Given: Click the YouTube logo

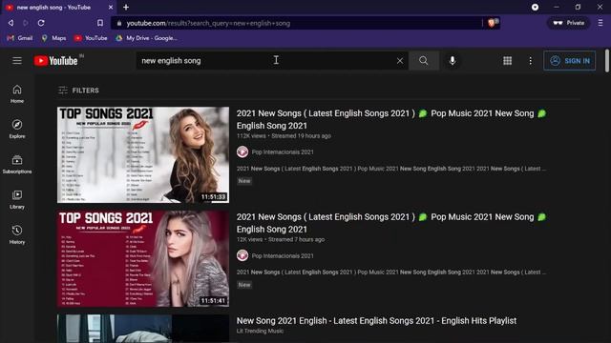Looking at the screenshot, I should (x=55, y=61).
